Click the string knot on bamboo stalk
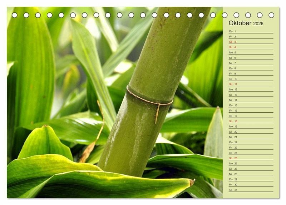 pyautogui.click(x=158, y=105)
